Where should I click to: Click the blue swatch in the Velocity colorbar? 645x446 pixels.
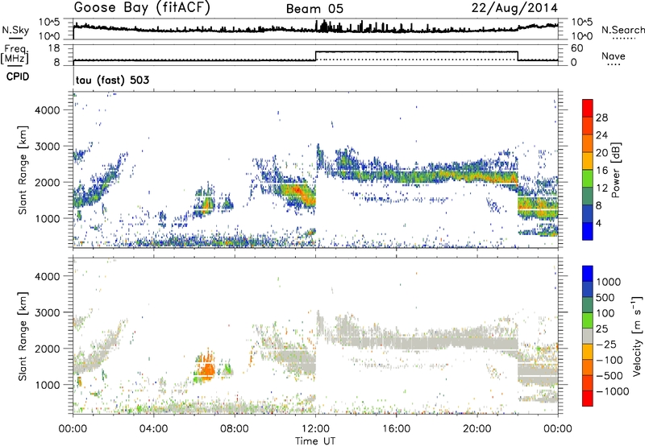click(588, 273)
